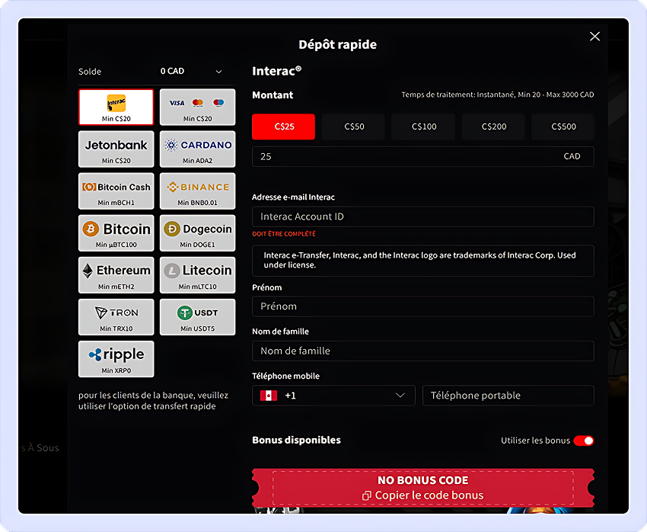Click the Montant heading
647x532 pixels.
click(x=273, y=95)
